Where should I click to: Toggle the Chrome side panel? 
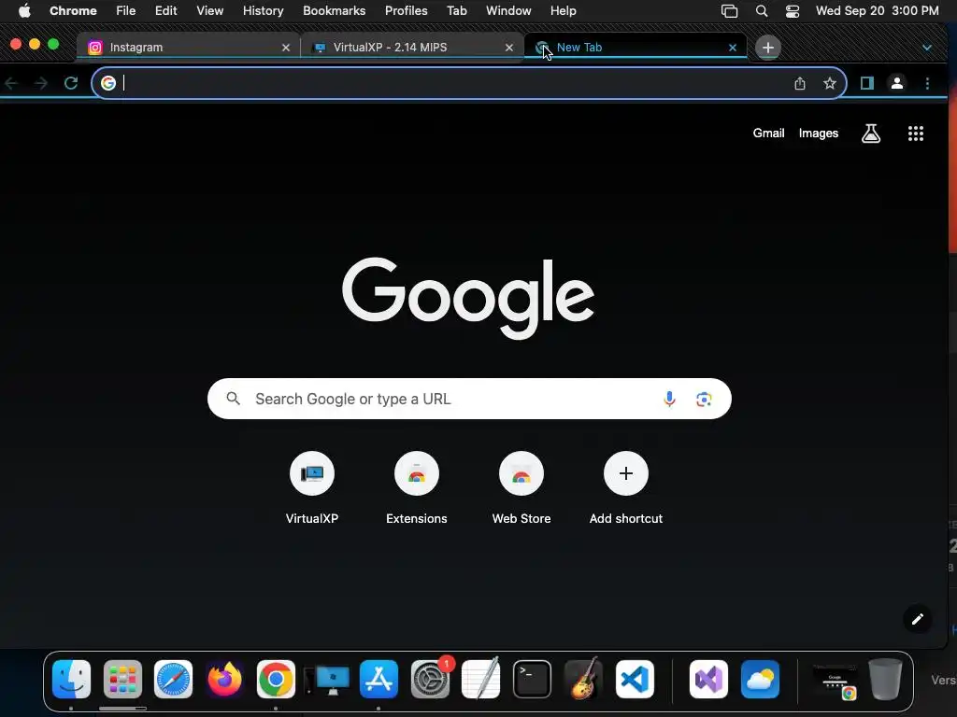866,83
